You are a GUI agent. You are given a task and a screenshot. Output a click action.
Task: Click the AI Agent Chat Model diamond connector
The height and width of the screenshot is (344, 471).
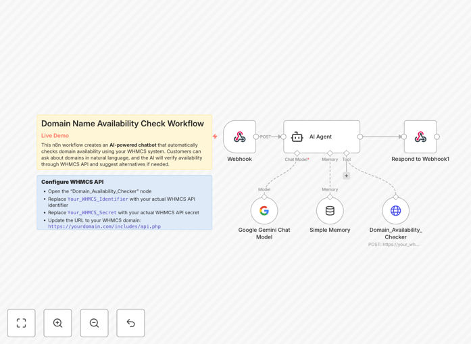[297, 153]
